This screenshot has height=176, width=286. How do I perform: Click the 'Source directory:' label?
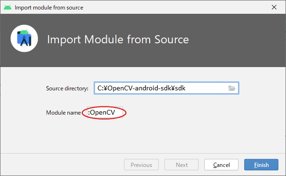coord(67,88)
